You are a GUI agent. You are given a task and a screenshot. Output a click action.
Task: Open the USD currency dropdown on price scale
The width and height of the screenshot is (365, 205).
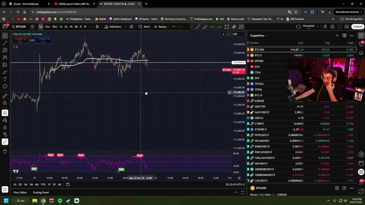[x=239, y=34]
